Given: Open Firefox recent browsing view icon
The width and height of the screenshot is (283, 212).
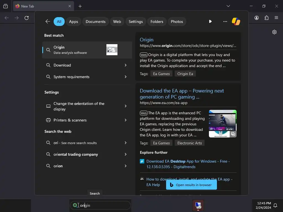Looking at the screenshot, I should click(x=6, y=6).
